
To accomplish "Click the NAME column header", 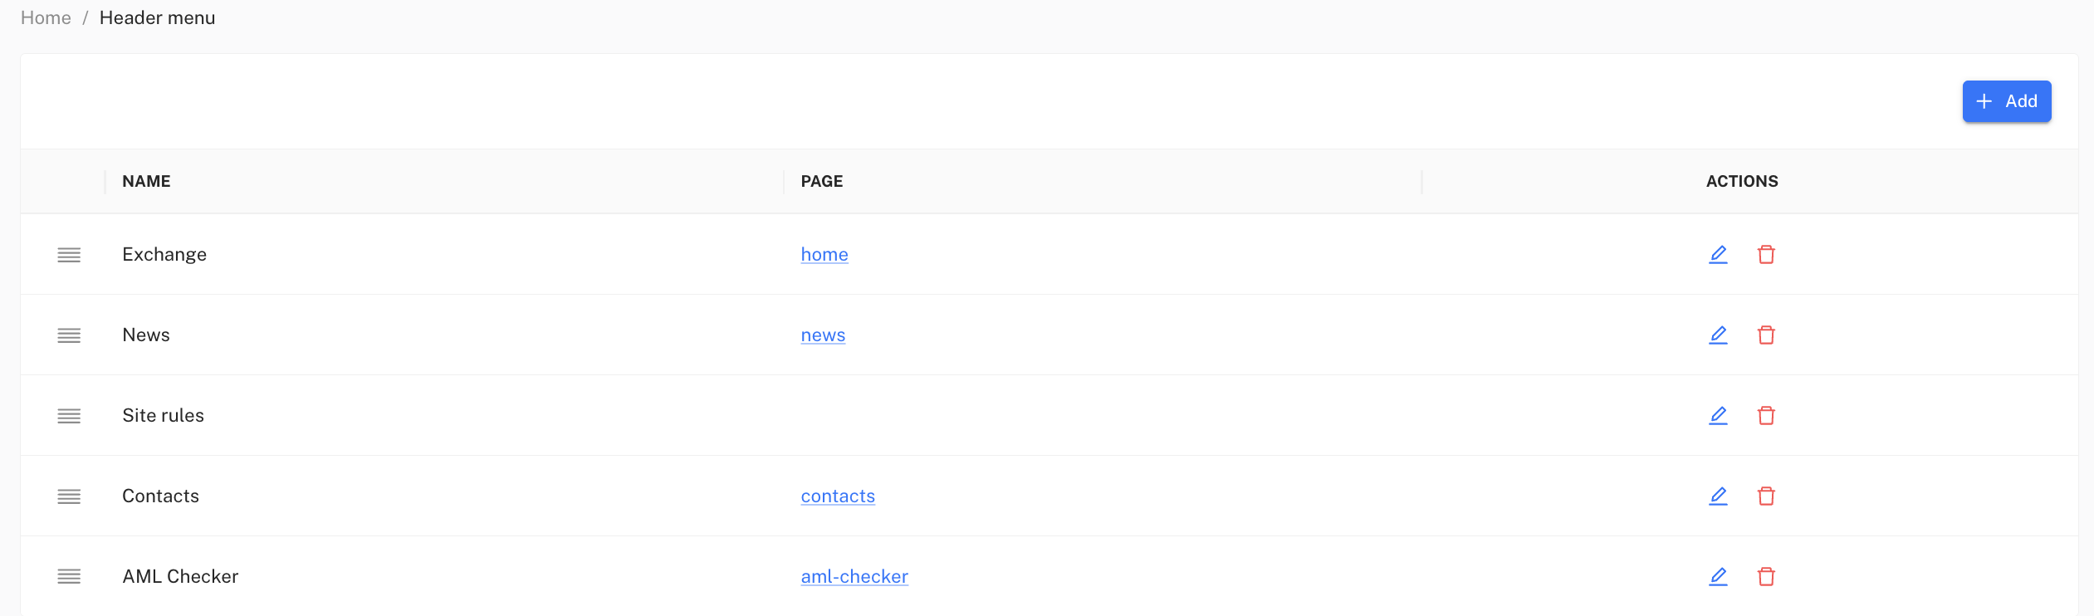I will click(146, 181).
